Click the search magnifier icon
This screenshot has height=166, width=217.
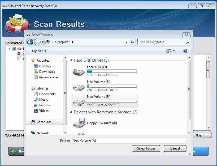click(x=188, y=42)
